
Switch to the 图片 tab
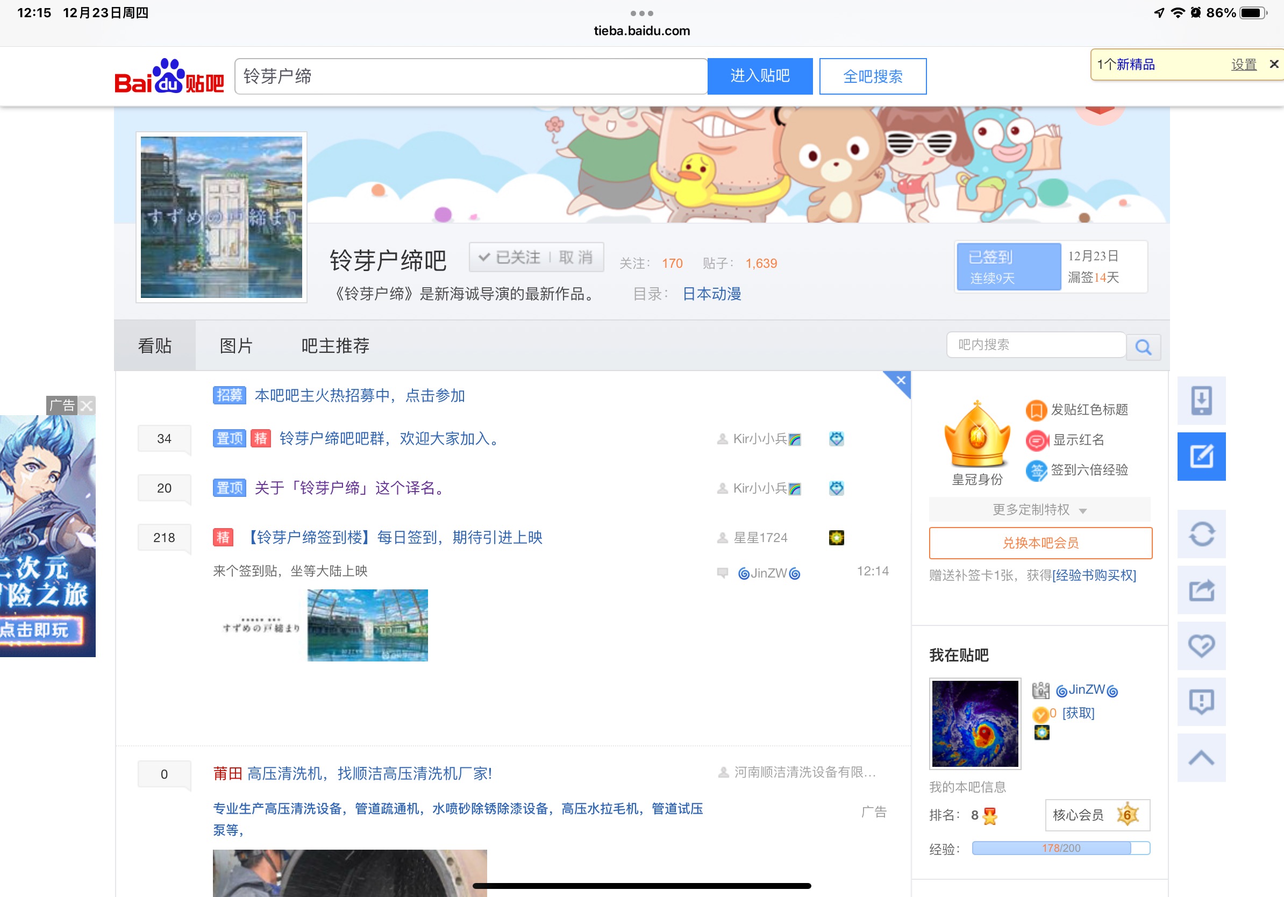pos(236,346)
